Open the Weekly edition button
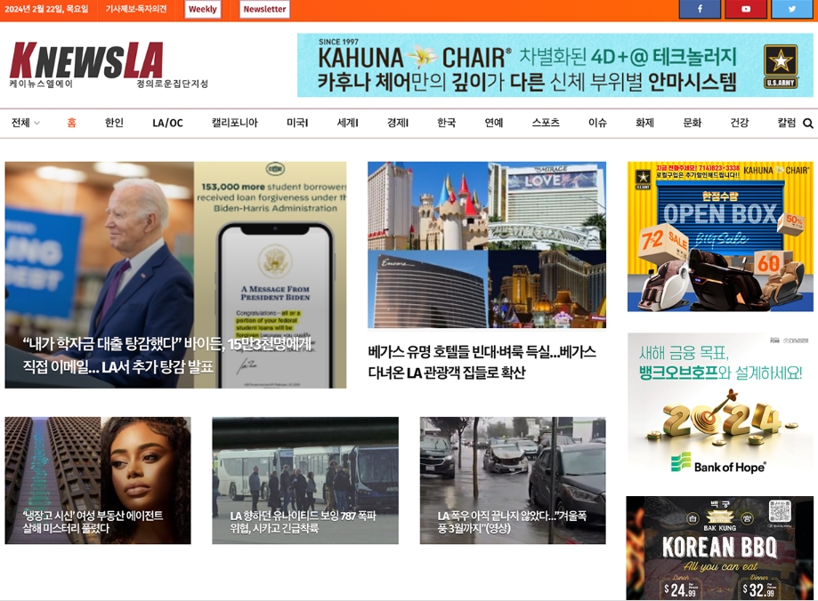 pos(202,9)
